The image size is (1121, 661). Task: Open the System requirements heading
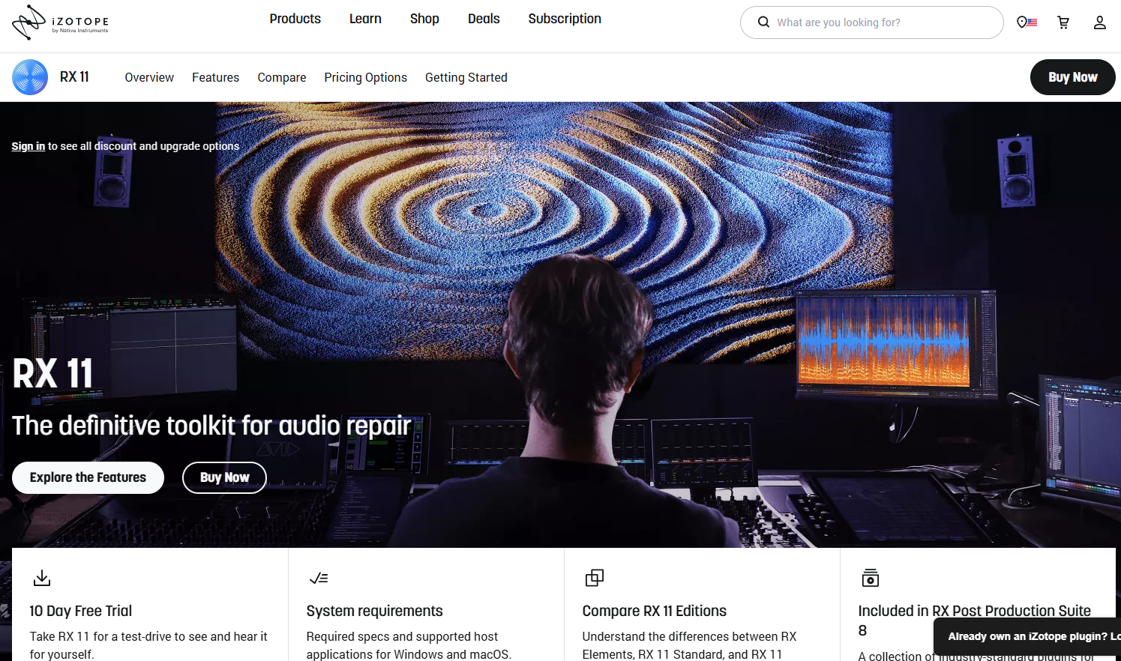(374, 611)
